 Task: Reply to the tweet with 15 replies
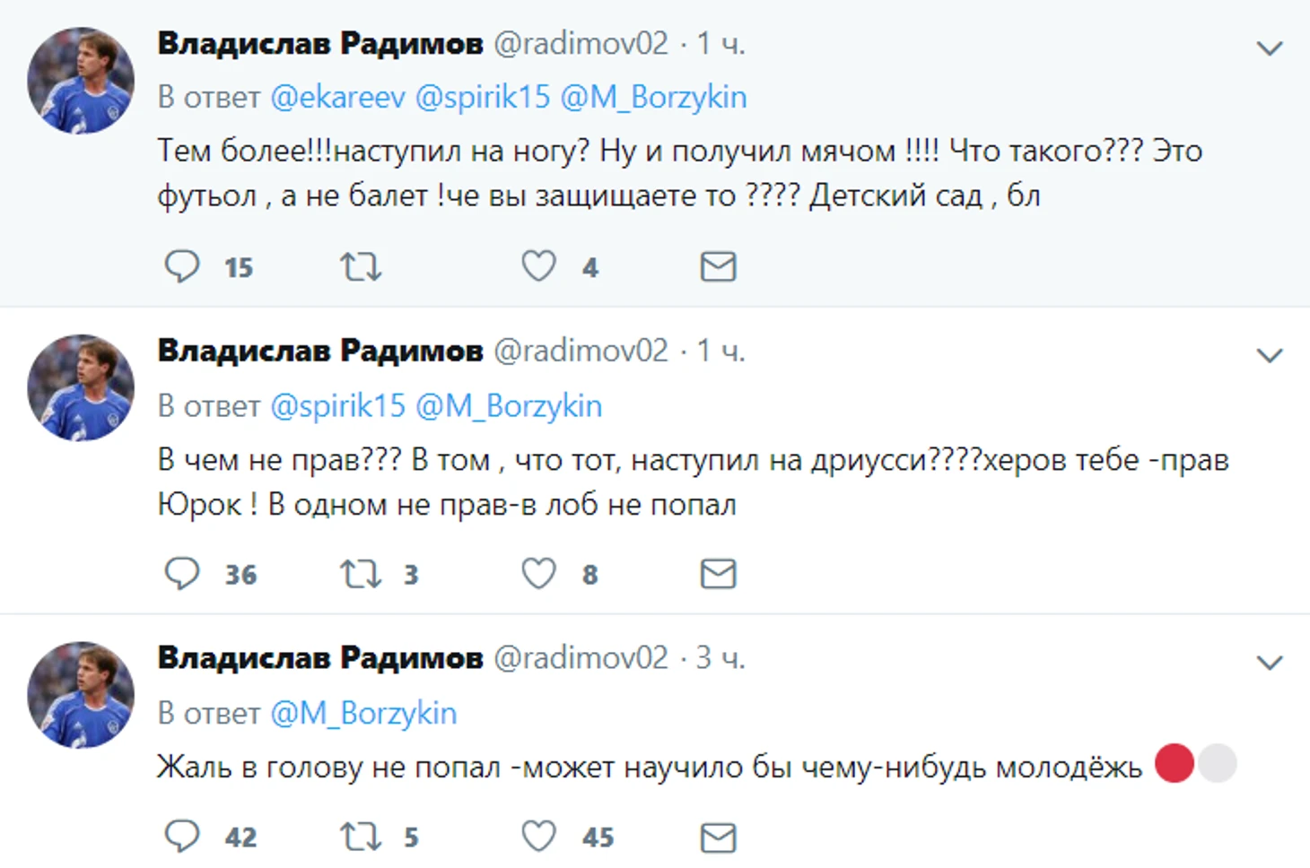tap(182, 266)
